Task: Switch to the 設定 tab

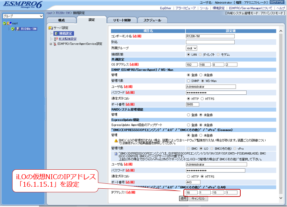Action: (91, 20)
